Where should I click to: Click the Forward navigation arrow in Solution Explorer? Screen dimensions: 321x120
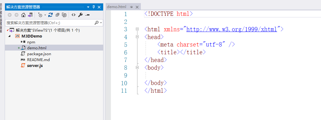(17, 15)
